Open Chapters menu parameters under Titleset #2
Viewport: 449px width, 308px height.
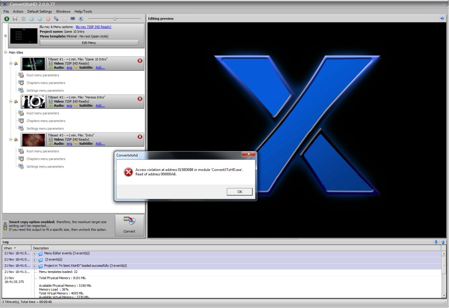pos(46,121)
